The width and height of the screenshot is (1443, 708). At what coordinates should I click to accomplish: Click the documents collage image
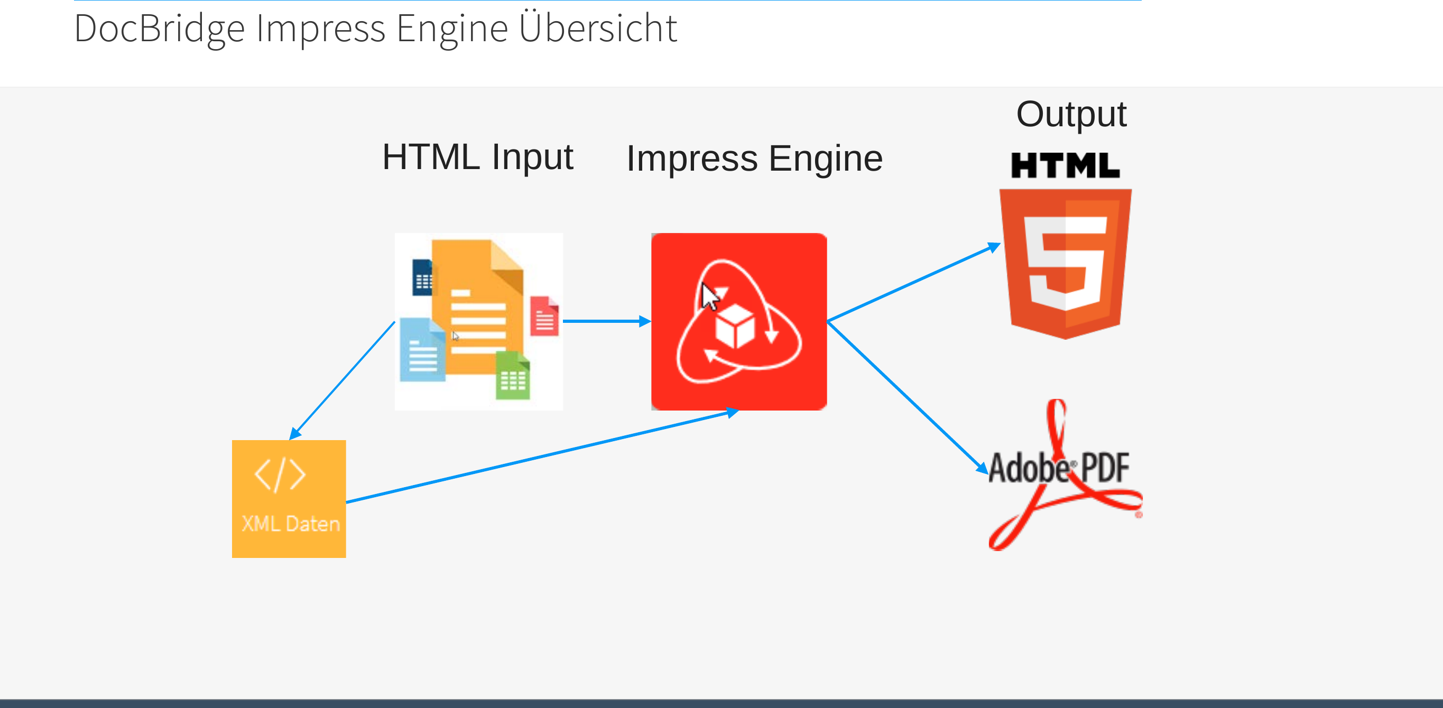(x=479, y=322)
